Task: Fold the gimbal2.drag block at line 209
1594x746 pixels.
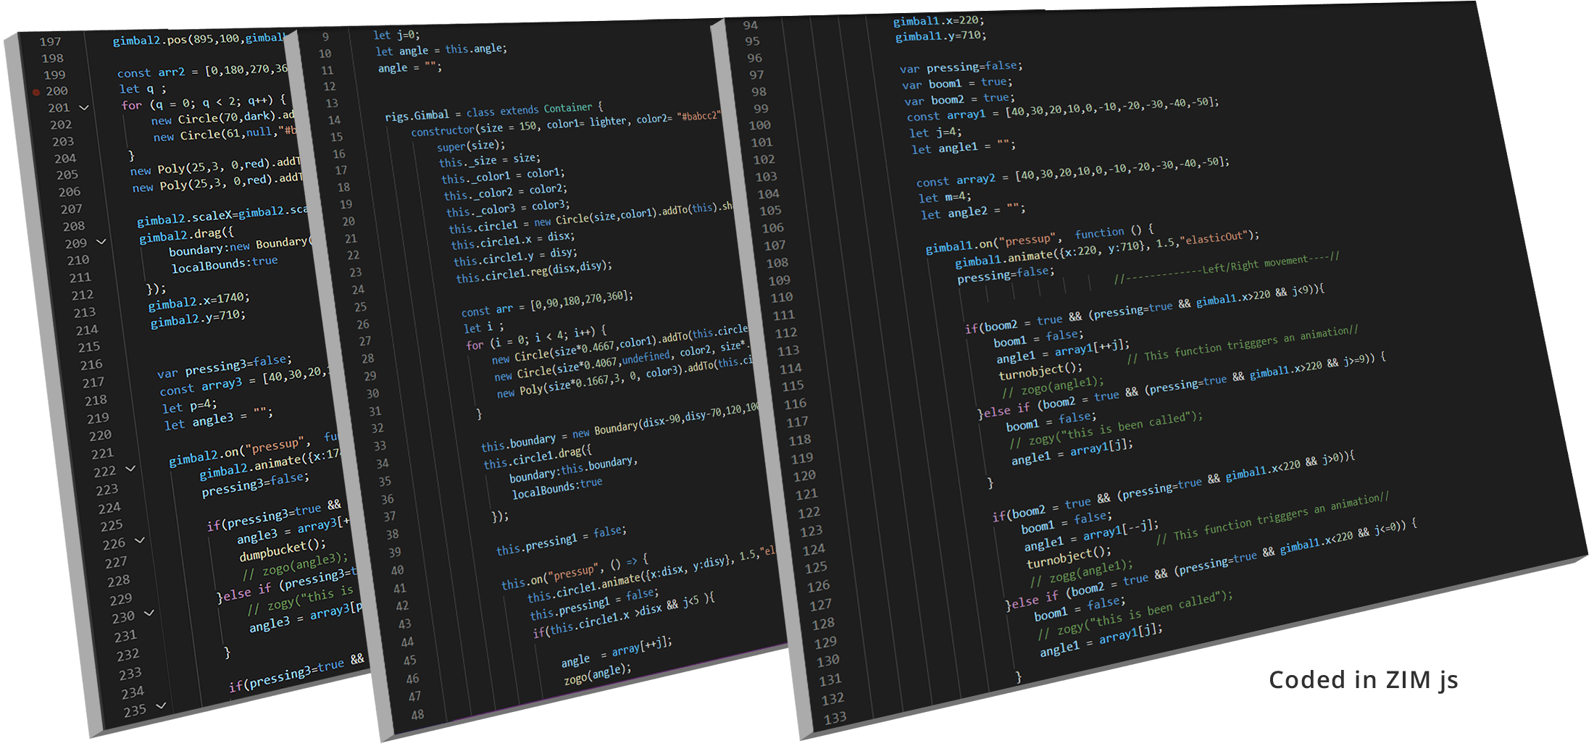Action: [x=101, y=242]
